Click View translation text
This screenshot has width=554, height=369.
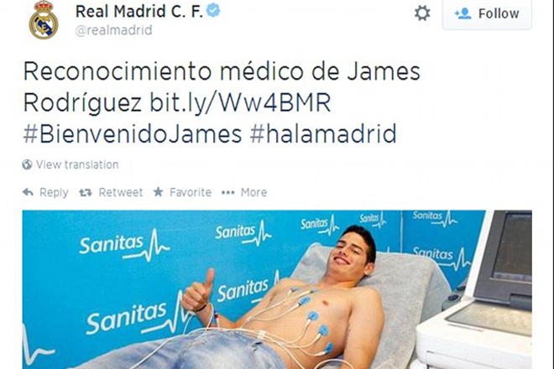(77, 164)
